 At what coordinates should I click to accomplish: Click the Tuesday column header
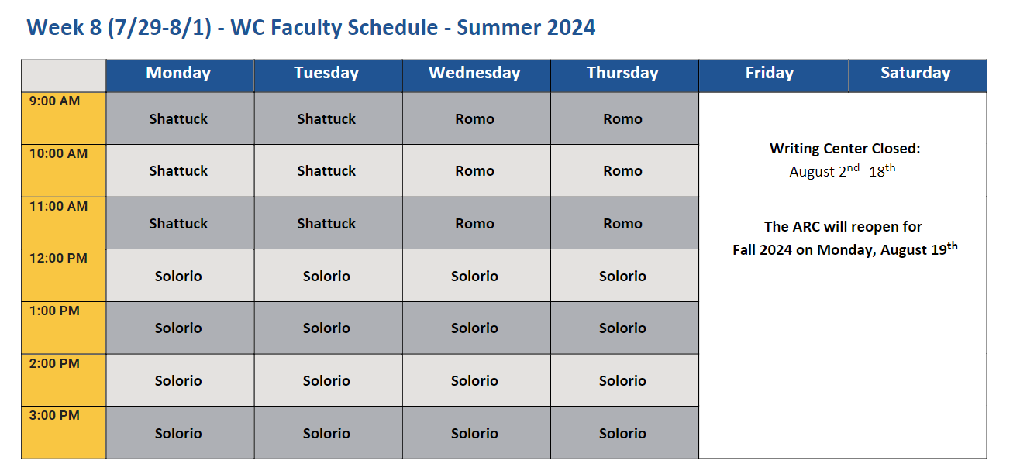[326, 74]
